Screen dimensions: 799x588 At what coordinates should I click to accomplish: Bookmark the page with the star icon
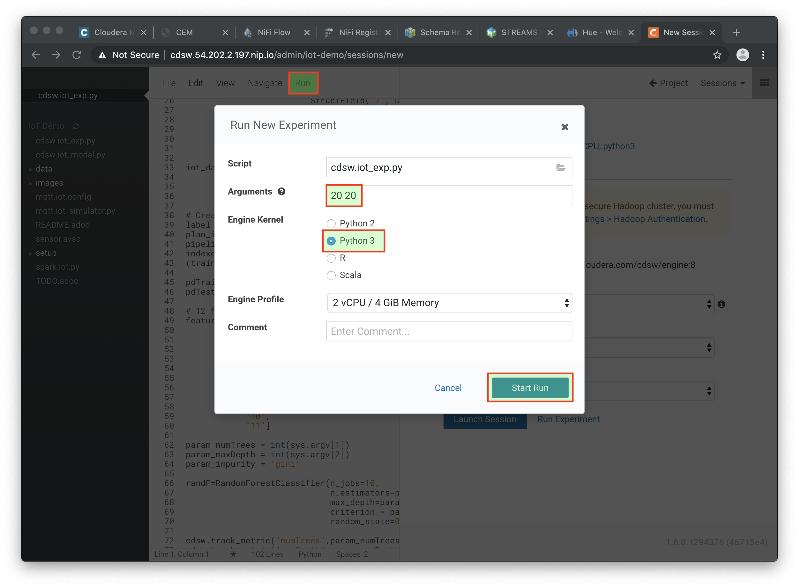717,55
